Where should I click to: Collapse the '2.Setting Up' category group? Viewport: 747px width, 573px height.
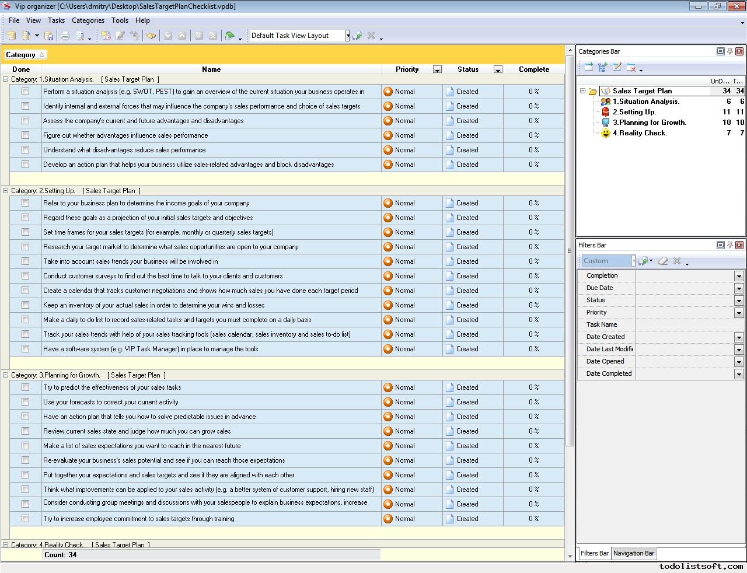pos(6,191)
